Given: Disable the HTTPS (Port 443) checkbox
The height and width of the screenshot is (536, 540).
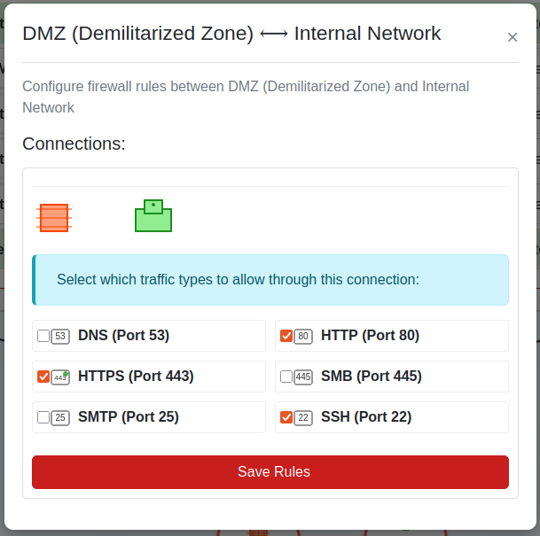Looking at the screenshot, I should pos(43,377).
